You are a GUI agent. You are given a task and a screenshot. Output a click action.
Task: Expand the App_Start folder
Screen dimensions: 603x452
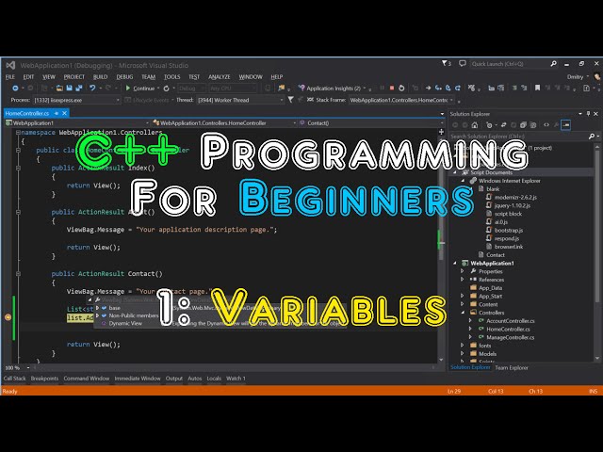pos(463,296)
